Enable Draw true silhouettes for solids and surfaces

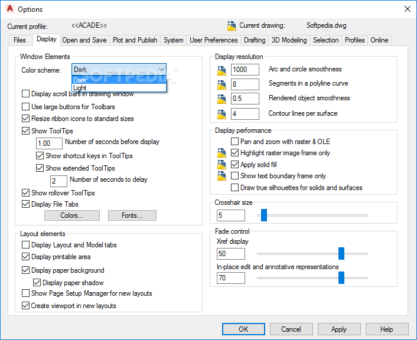click(234, 187)
